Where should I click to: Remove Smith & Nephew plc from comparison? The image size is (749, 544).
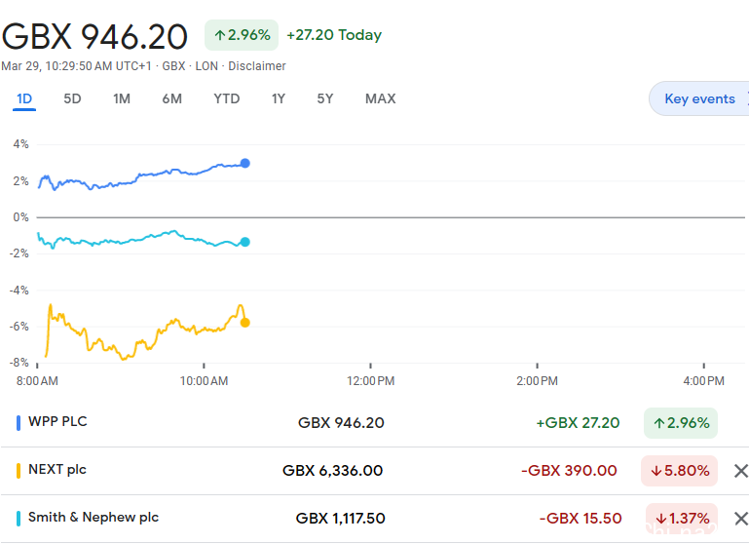740,519
